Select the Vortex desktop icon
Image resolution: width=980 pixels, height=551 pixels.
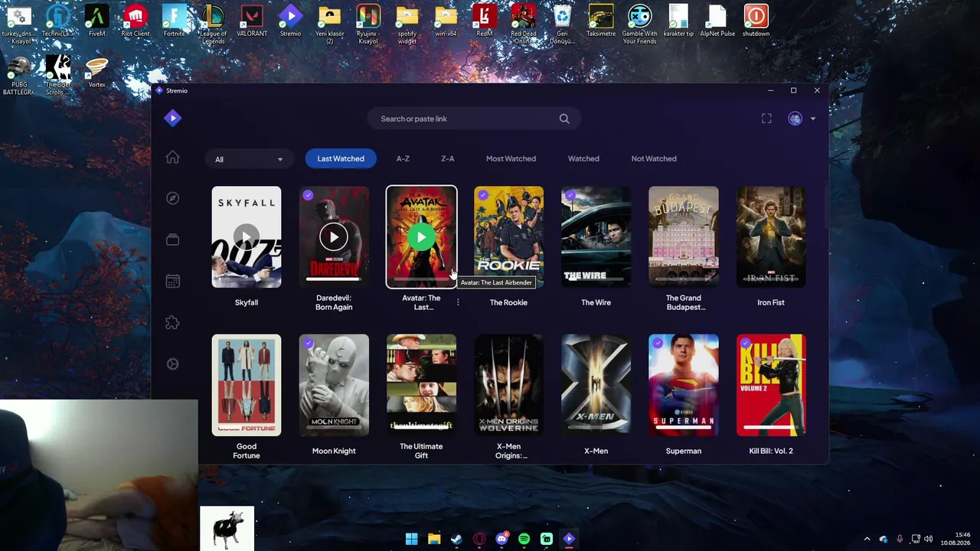pyautogui.click(x=96, y=73)
